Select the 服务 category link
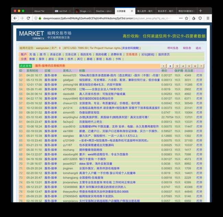 [x=42, y=59]
